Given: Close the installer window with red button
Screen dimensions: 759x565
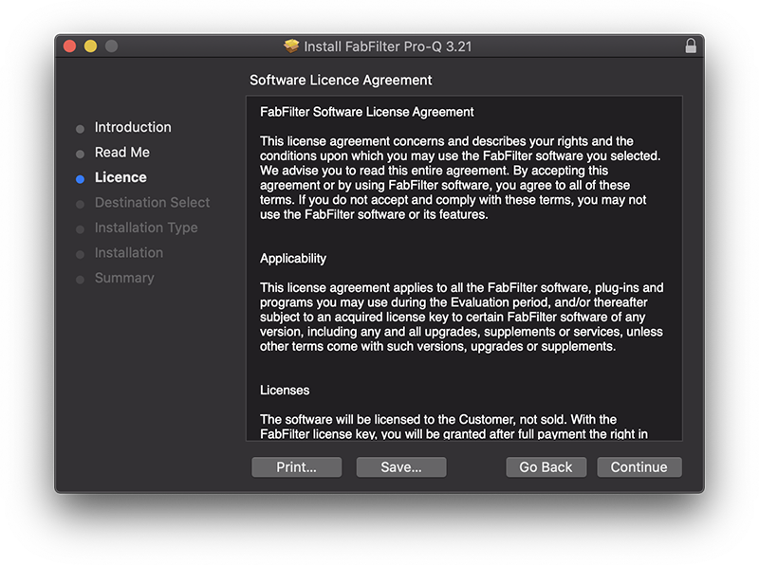Looking at the screenshot, I should coord(69,46).
